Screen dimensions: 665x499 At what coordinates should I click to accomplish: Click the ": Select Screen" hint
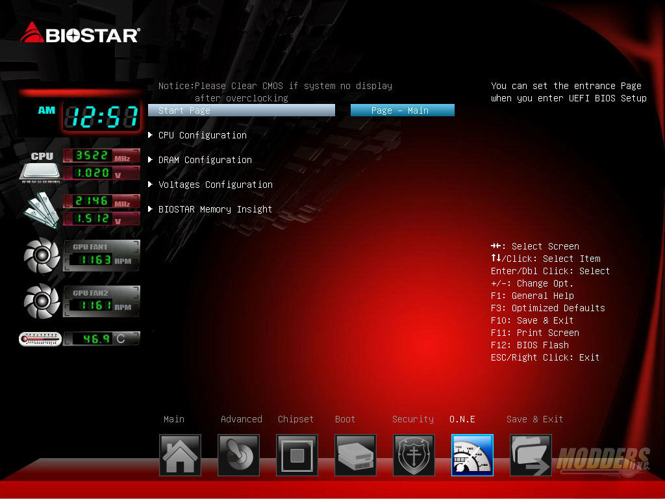tap(535, 246)
